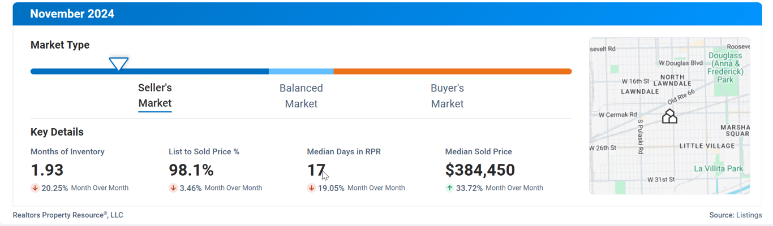Select the Seller's Market label
The image size is (773, 226).
[155, 95]
